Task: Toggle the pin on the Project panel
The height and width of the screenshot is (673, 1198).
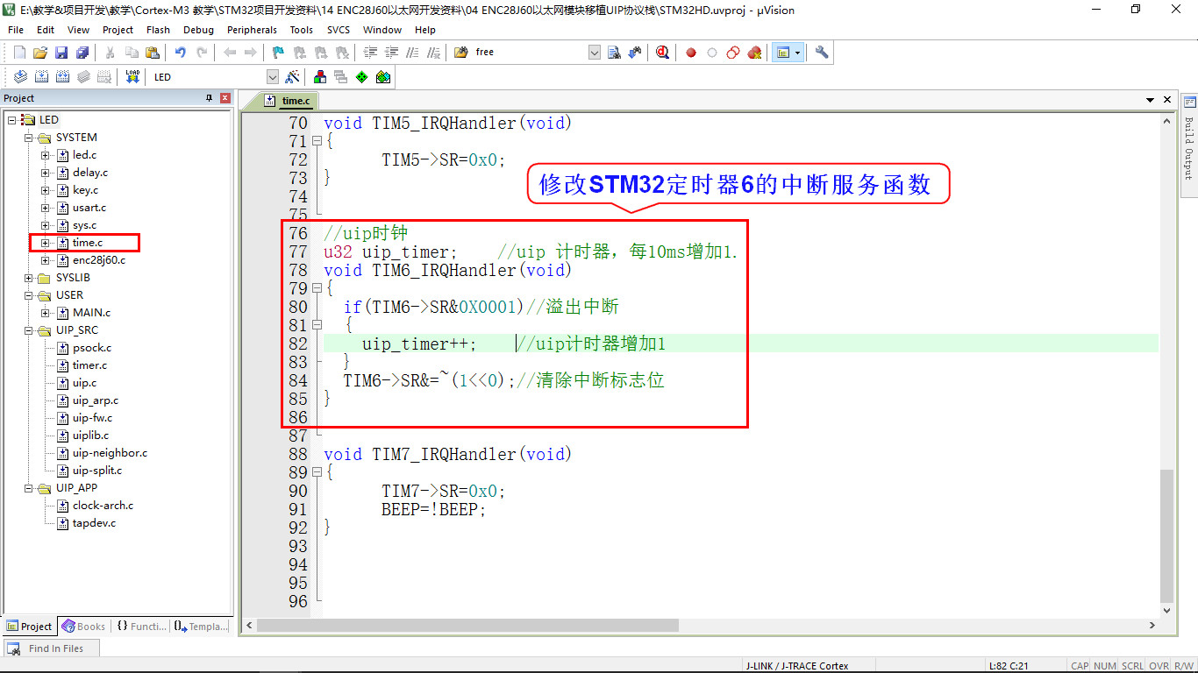Action: pos(209,98)
